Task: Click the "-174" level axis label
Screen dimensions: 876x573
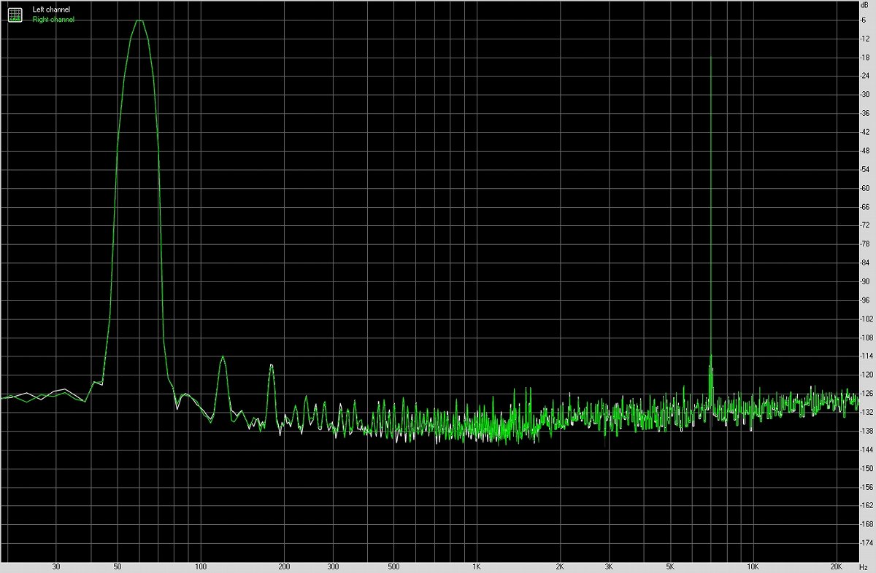Action: click(x=867, y=544)
